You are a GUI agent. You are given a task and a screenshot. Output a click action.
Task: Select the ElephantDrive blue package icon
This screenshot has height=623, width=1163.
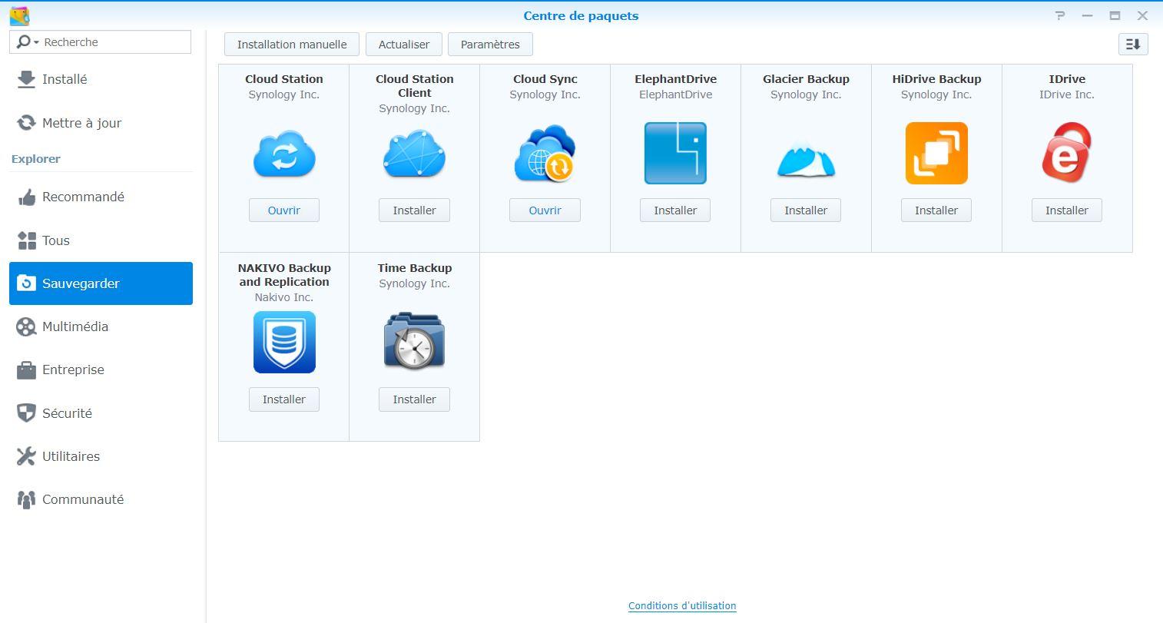[675, 154]
